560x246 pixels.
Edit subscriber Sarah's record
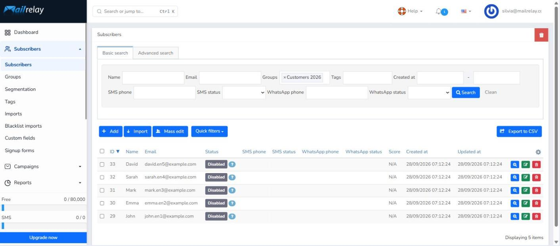[526, 177]
